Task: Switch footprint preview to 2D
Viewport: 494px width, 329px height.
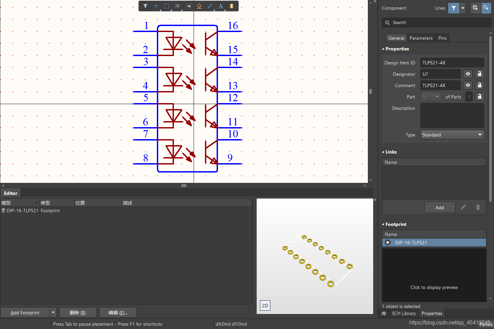Action: pyautogui.click(x=265, y=306)
